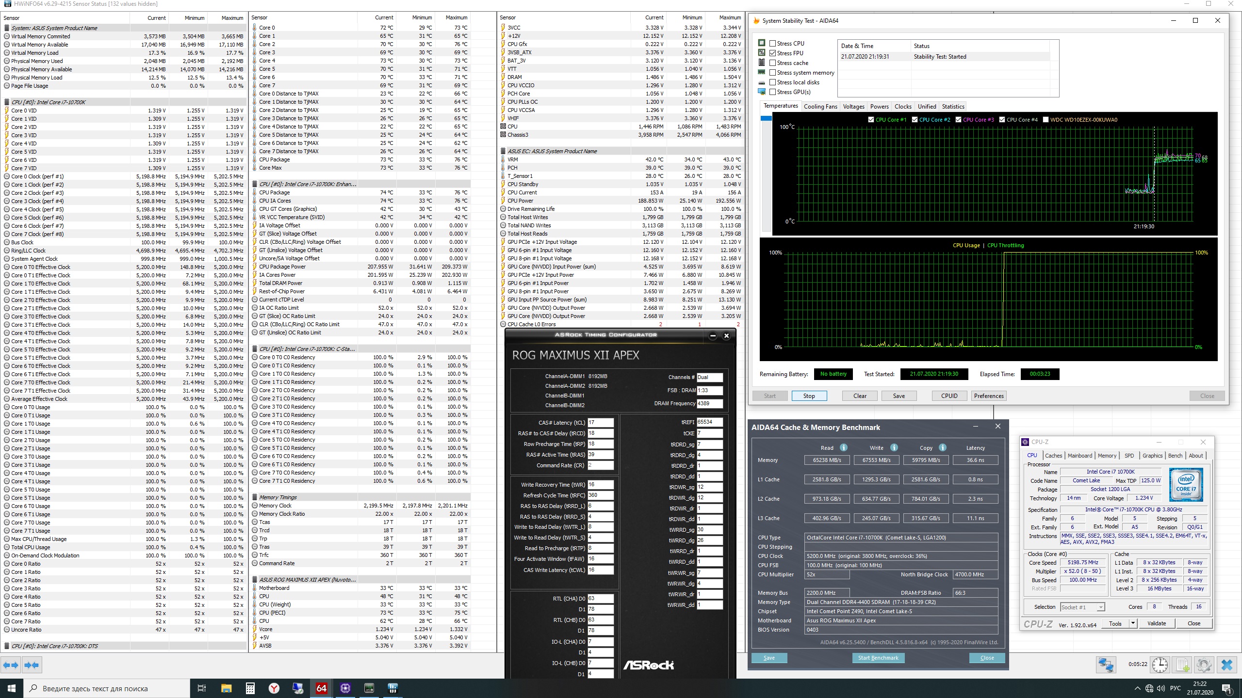The height and width of the screenshot is (698, 1242).
Task: Show hidden system tray icons
Action: coord(1137,688)
